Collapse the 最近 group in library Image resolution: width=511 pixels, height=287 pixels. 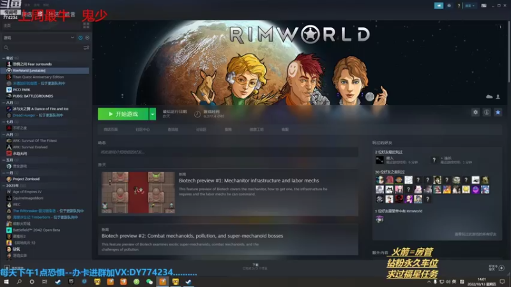tap(4, 58)
